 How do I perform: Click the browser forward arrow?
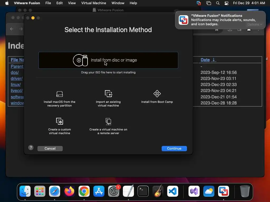tap(21, 29)
